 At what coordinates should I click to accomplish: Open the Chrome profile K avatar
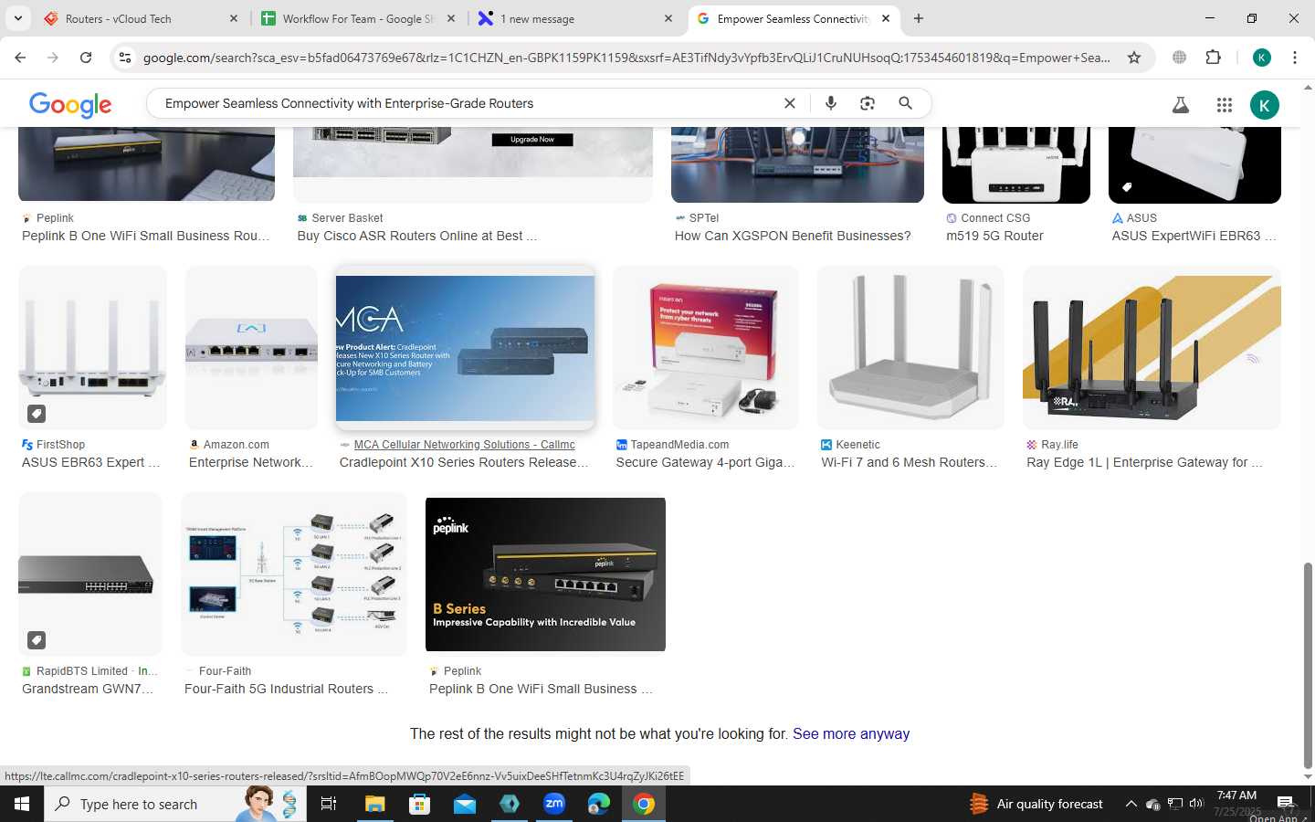coord(1262,58)
